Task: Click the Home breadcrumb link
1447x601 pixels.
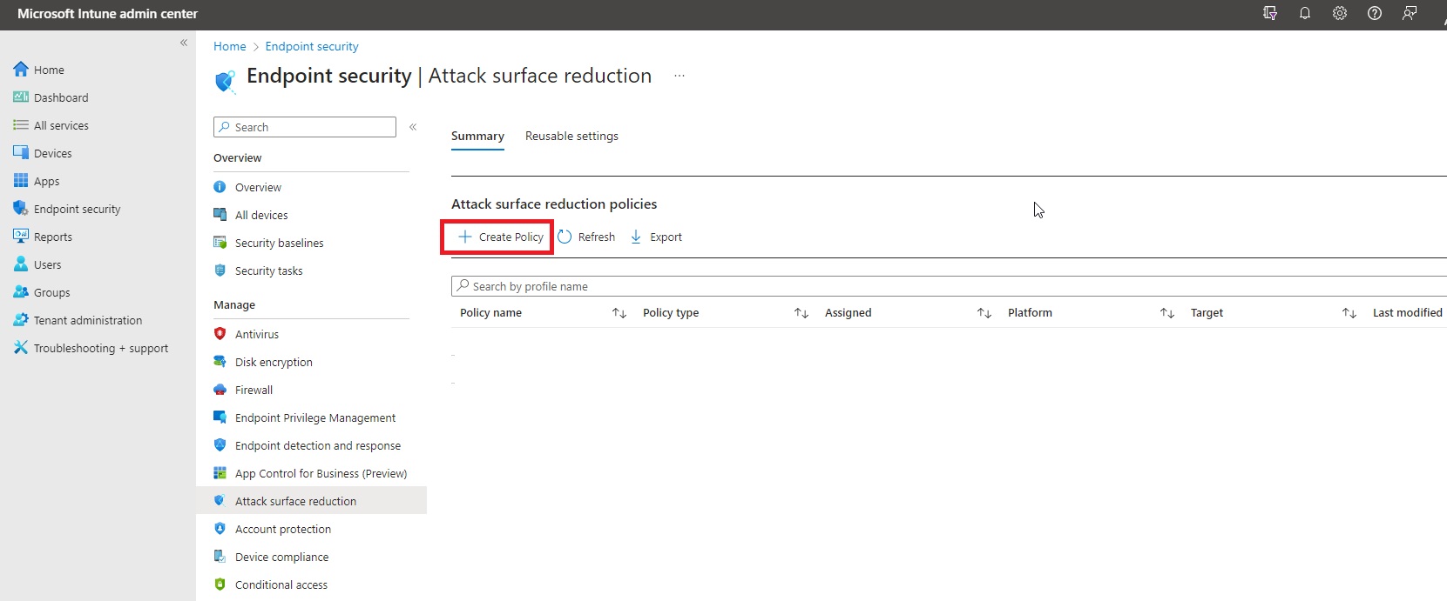Action: tap(230, 46)
